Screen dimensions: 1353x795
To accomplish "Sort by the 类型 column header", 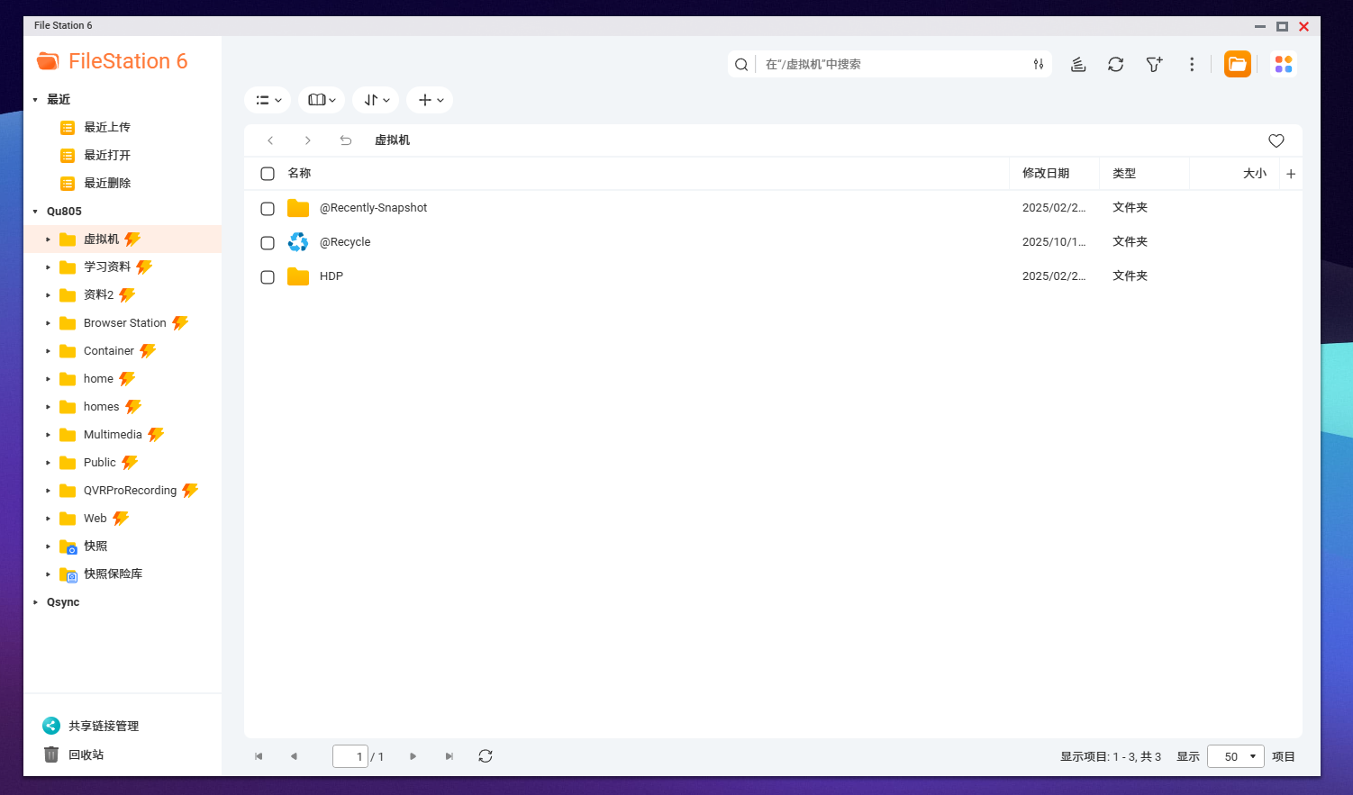I will pyautogui.click(x=1124, y=174).
